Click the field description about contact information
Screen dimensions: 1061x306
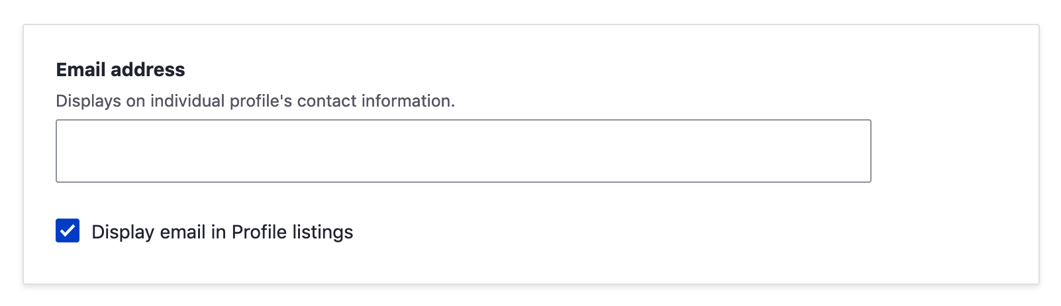click(x=255, y=101)
